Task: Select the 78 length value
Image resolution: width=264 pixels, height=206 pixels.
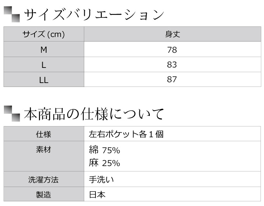Action: pyautogui.click(x=172, y=50)
